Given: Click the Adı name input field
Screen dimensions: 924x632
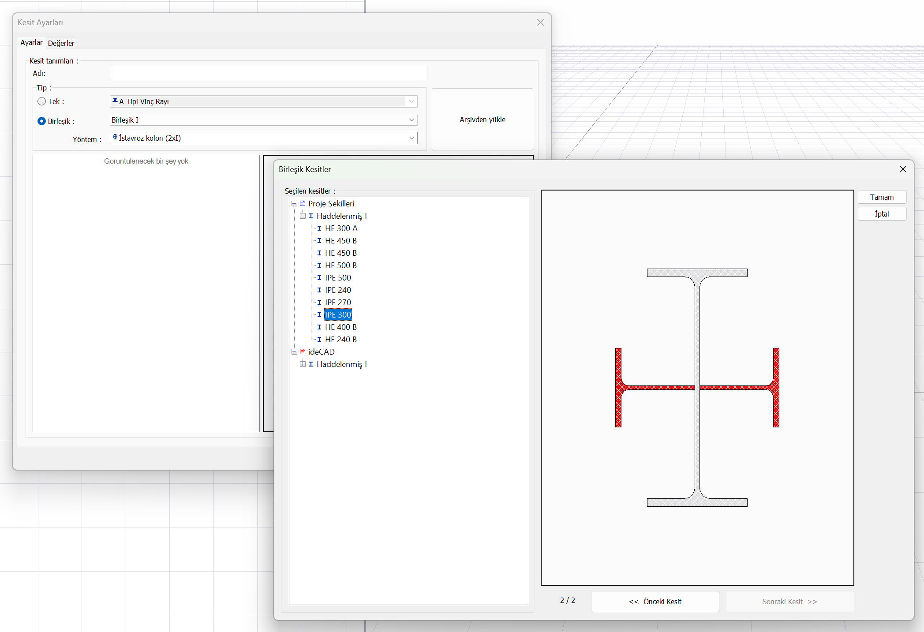Looking at the screenshot, I should pyautogui.click(x=268, y=73).
